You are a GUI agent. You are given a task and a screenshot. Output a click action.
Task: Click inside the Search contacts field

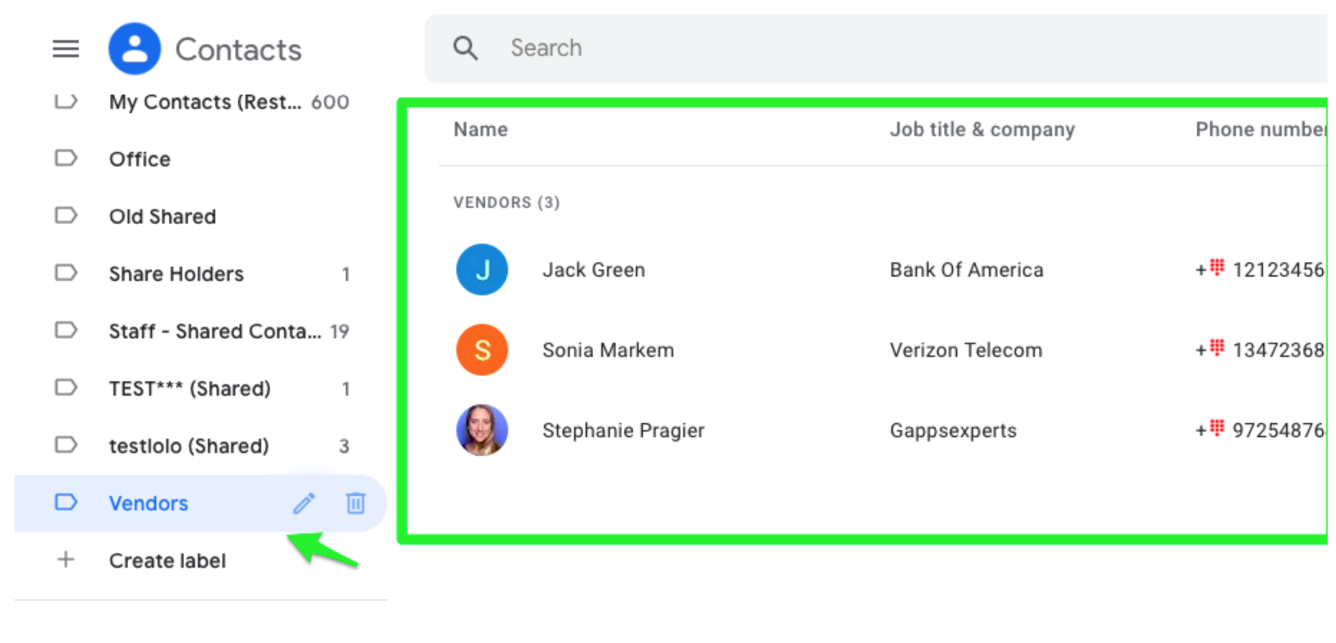click(x=684, y=48)
